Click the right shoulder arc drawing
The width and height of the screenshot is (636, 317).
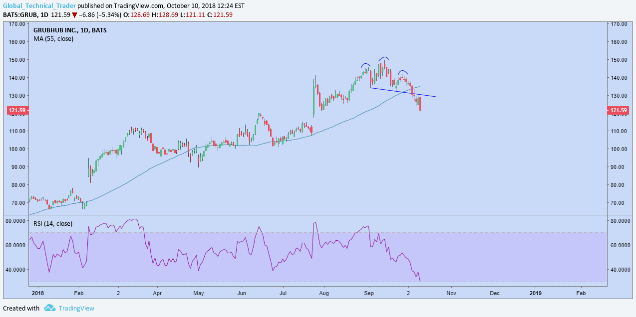(403, 72)
